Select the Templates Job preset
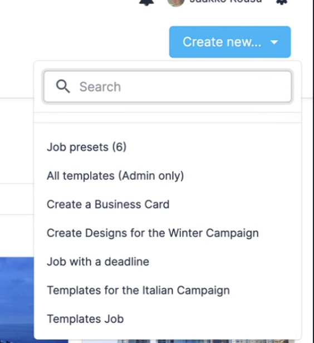This screenshot has width=314, height=343. [x=85, y=319]
